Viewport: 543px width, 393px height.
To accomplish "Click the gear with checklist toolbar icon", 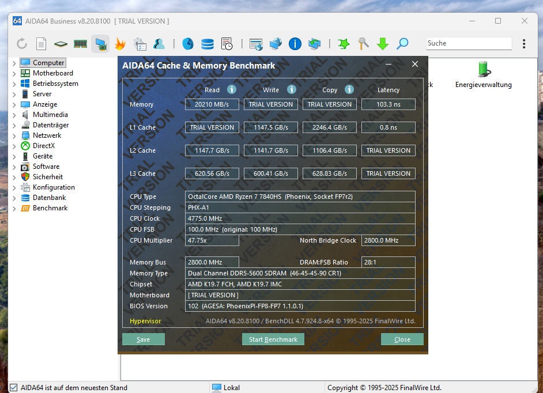I will 140,44.
